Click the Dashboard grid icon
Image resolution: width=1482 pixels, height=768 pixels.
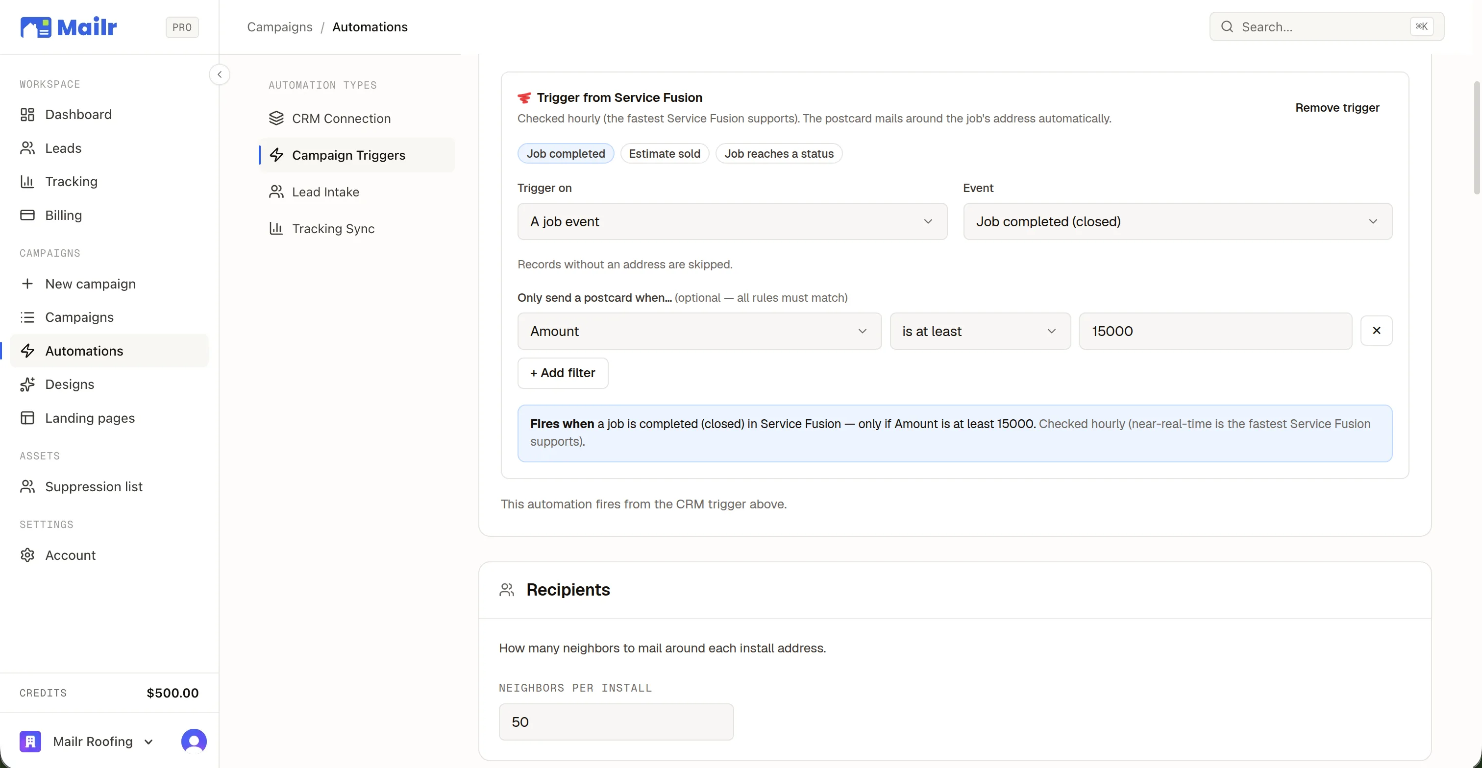(x=27, y=115)
